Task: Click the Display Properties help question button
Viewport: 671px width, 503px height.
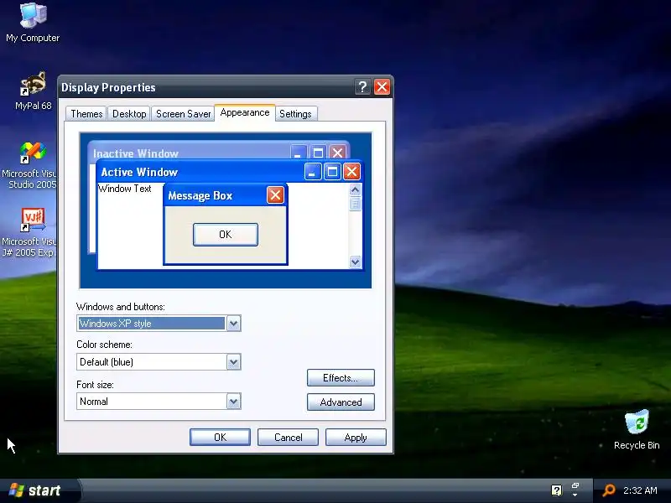Action: (x=362, y=87)
